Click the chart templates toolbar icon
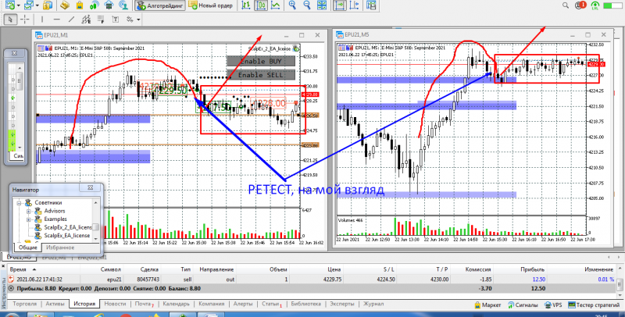Image resolution: width=625 pixels, height=317 pixels. click(372, 5)
